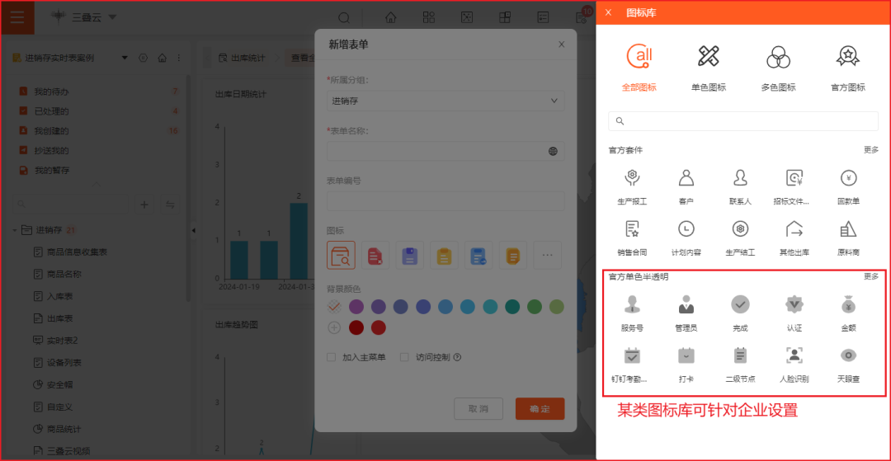Select the 原料商 icon
Viewport: 891px width, 461px height.
pos(848,228)
